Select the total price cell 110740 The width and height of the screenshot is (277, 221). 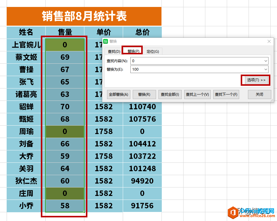coord(142,107)
